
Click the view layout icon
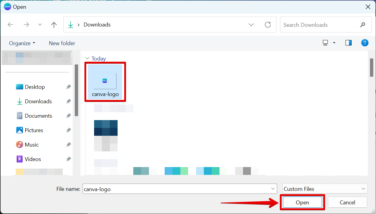325,43
